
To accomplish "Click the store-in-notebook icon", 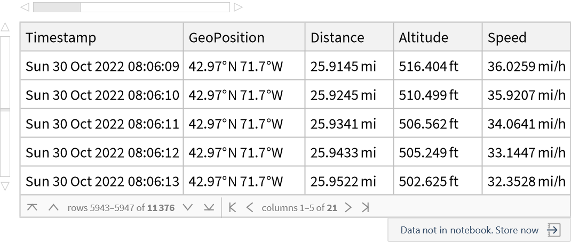I will (553, 230).
